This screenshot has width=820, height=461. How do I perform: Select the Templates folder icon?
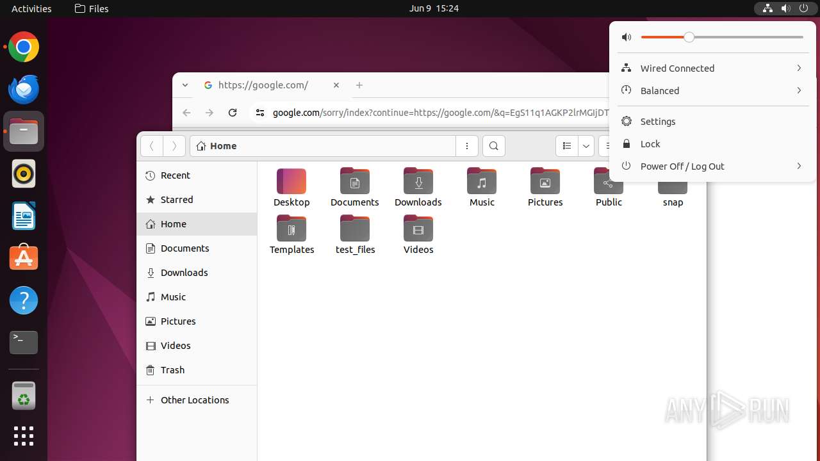(x=291, y=235)
